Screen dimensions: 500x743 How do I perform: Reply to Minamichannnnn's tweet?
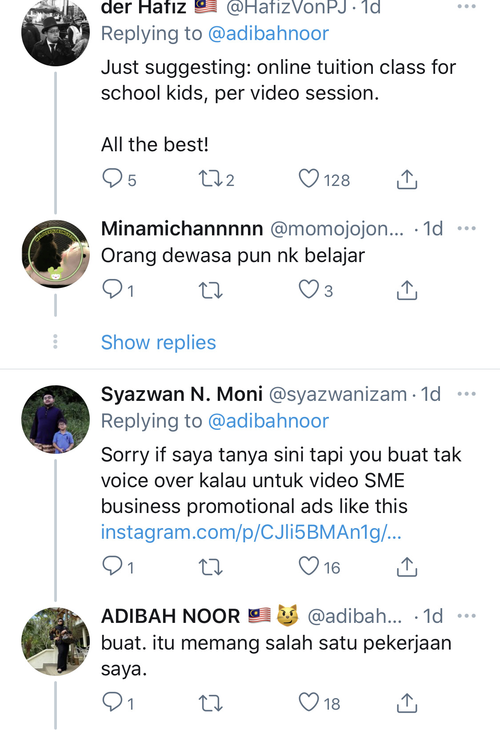click(112, 290)
